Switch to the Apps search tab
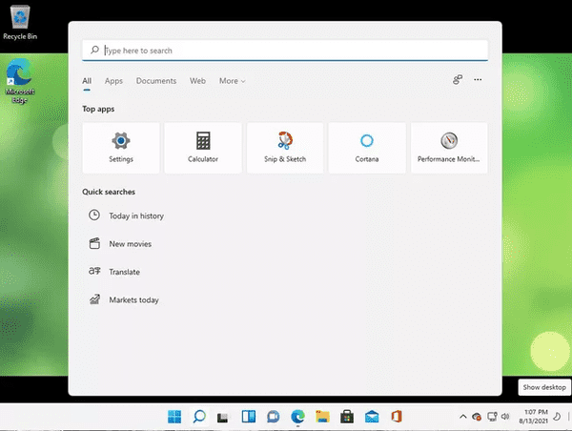The image size is (572, 431). point(113,81)
